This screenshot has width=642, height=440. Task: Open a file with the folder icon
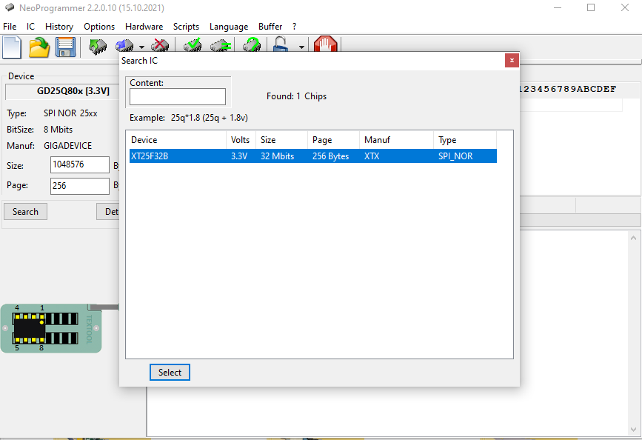pyautogui.click(x=39, y=47)
